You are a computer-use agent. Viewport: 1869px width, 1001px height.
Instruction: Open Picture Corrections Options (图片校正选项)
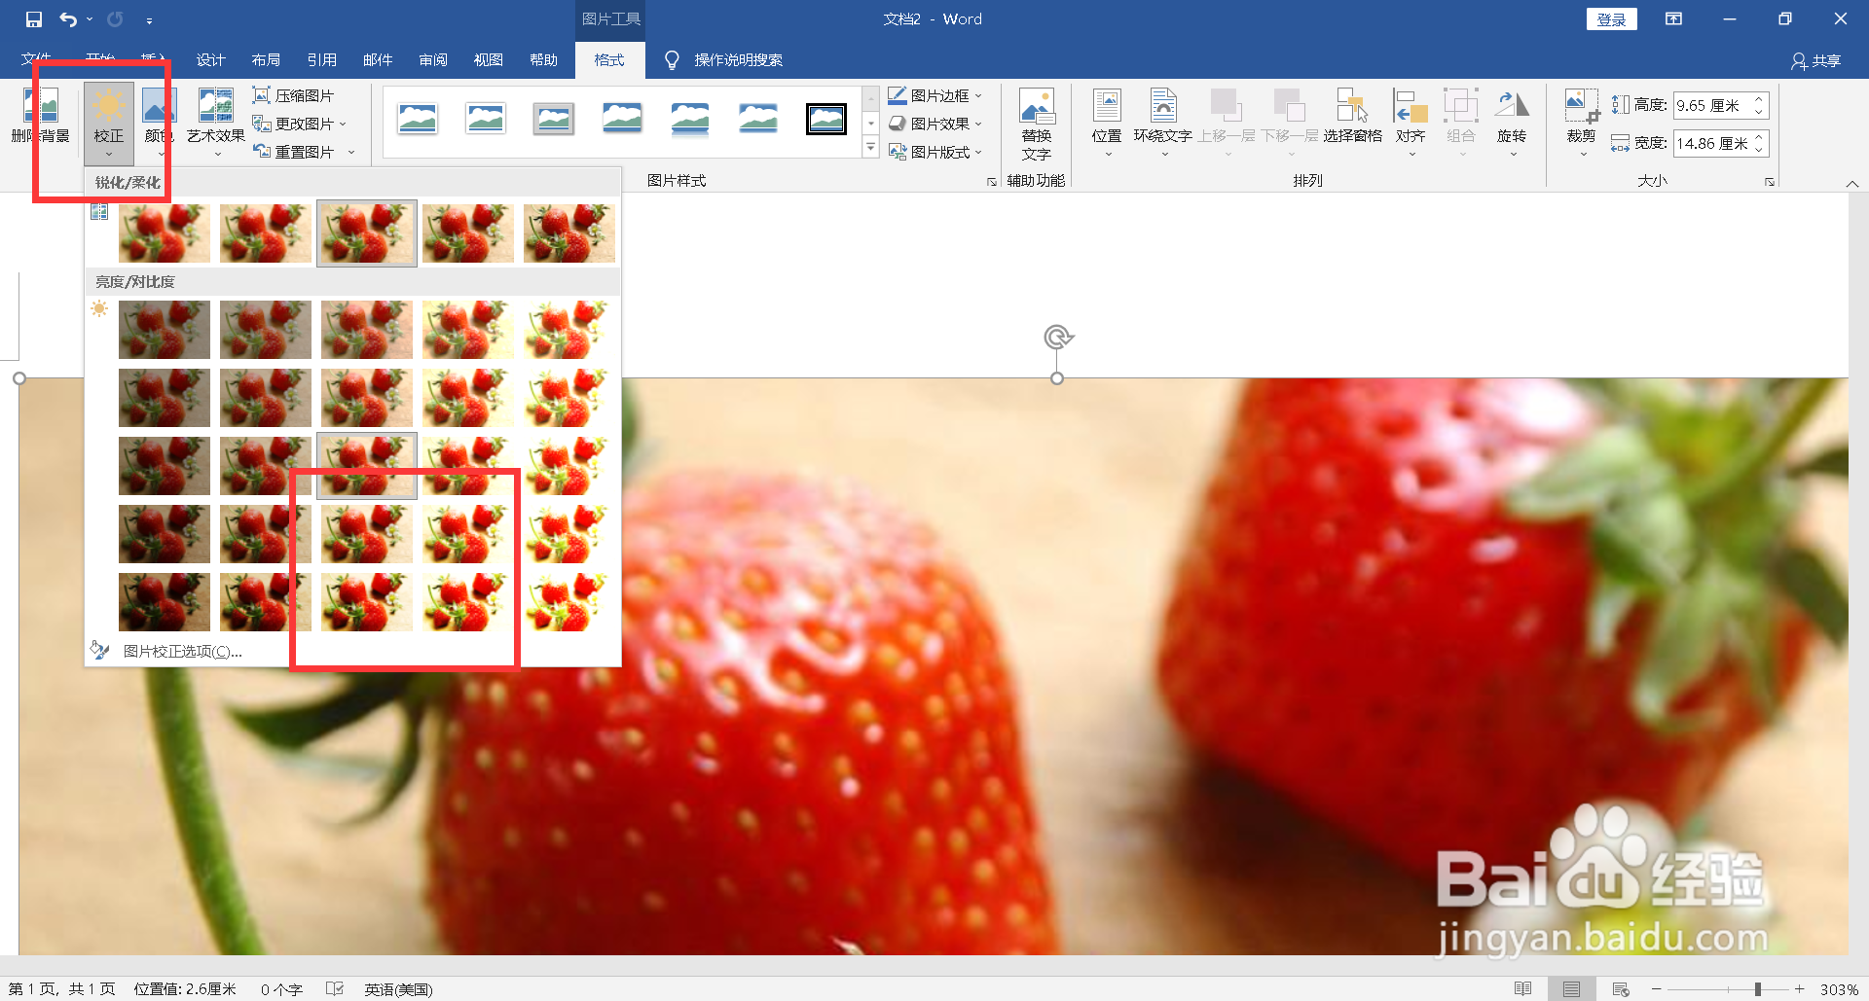[182, 651]
